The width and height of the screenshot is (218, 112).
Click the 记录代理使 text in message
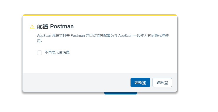(x=160, y=36)
